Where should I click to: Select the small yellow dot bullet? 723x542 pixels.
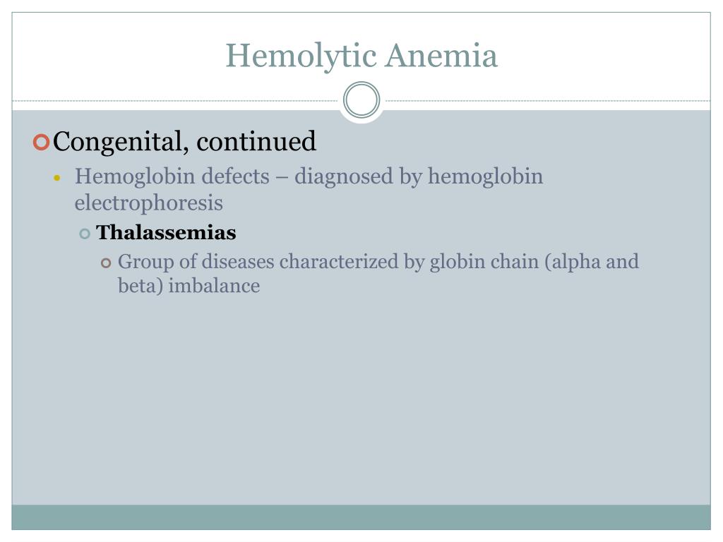point(57,177)
